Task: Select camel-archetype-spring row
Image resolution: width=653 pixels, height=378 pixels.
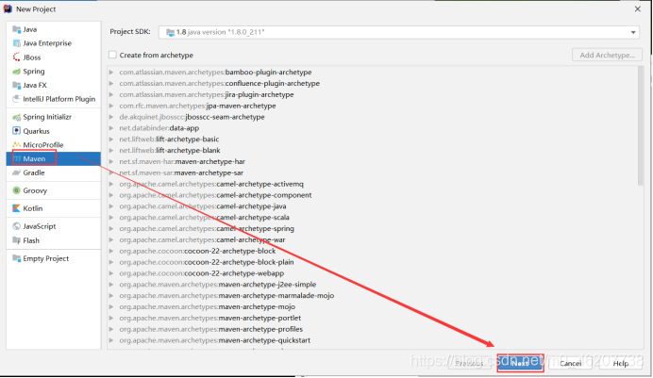Action: coord(375,228)
